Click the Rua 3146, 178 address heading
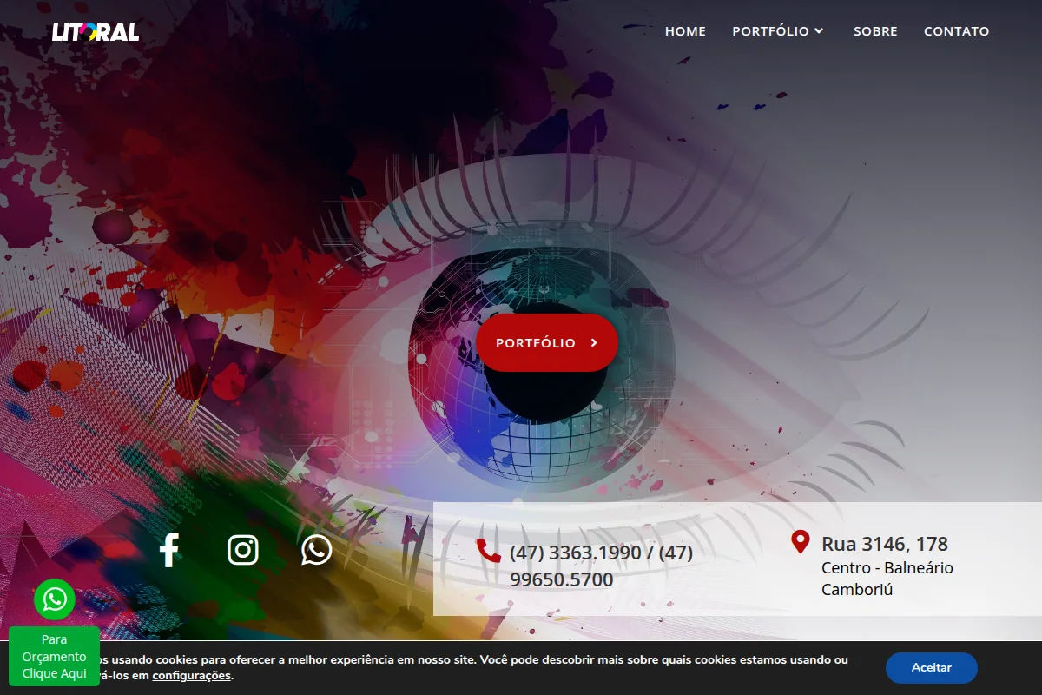This screenshot has width=1042, height=695. click(884, 544)
